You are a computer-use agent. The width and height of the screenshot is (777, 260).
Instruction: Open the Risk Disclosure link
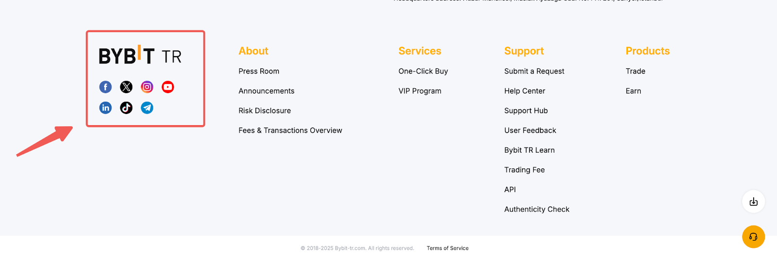pyautogui.click(x=265, y=111)
